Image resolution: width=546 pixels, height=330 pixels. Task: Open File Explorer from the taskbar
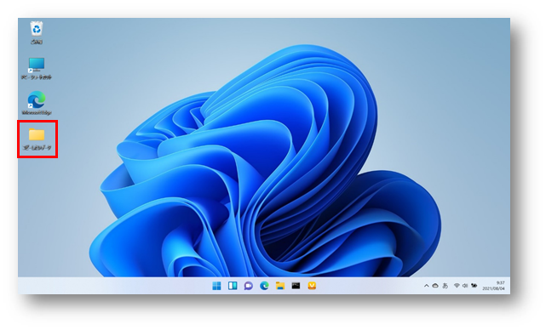pos(280,286)
